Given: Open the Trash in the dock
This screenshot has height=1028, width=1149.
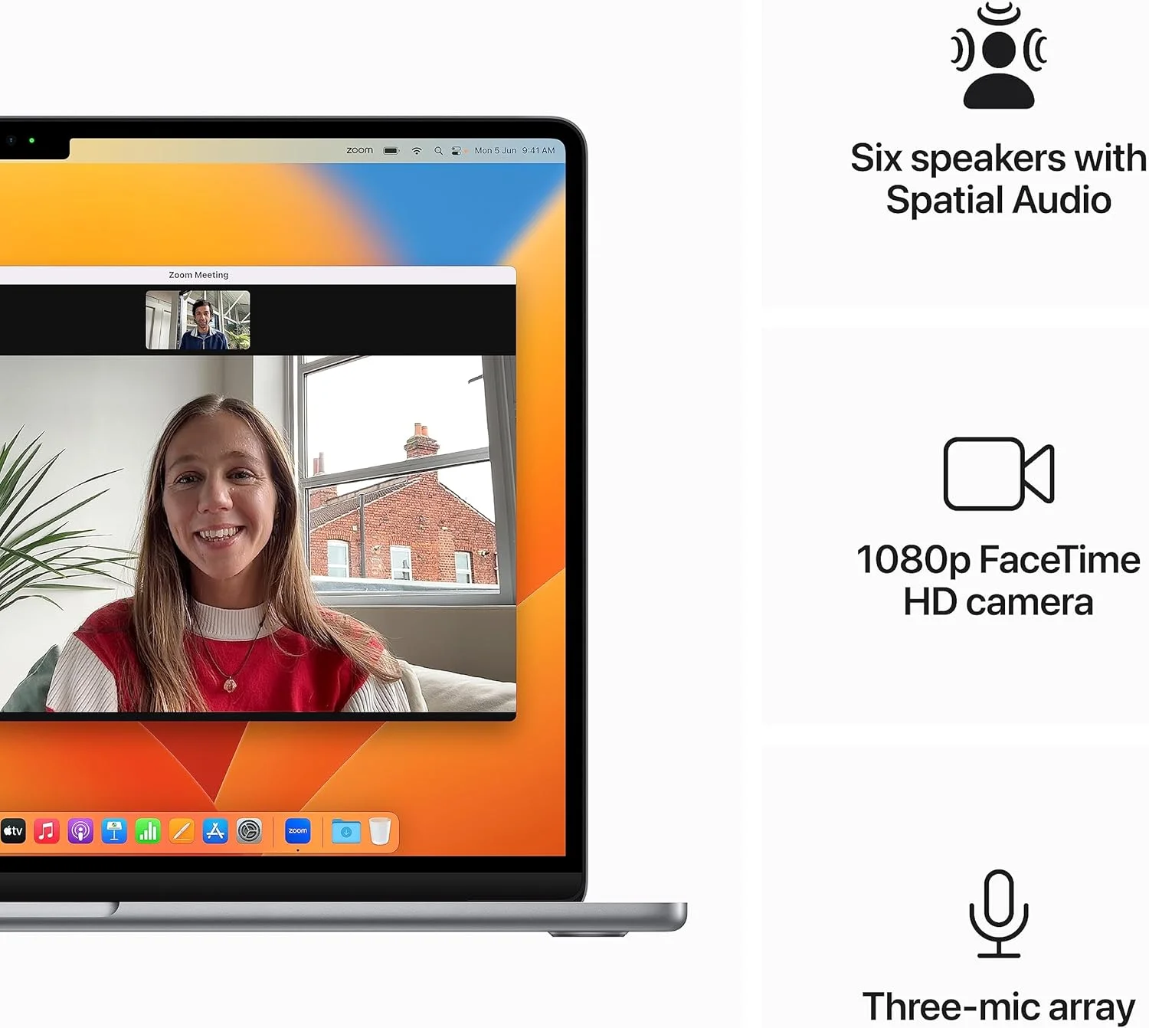Looking at the screenshot, I should 380,831.
